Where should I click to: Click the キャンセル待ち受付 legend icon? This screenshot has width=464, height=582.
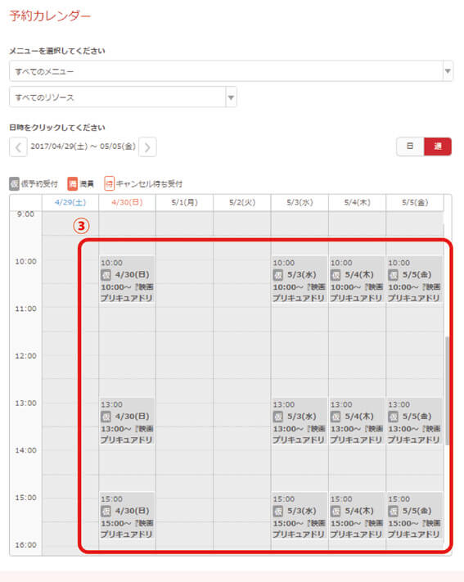[109, 183]
